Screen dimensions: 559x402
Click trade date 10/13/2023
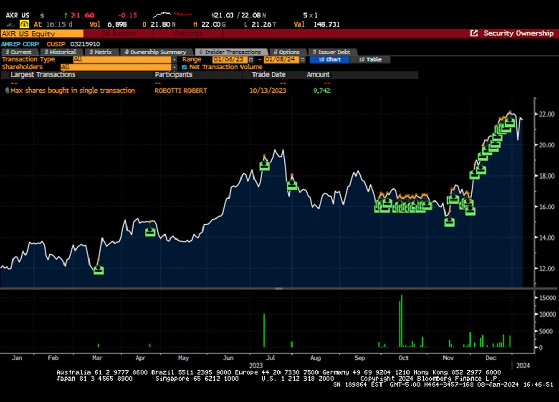click(x=268, y=91)
